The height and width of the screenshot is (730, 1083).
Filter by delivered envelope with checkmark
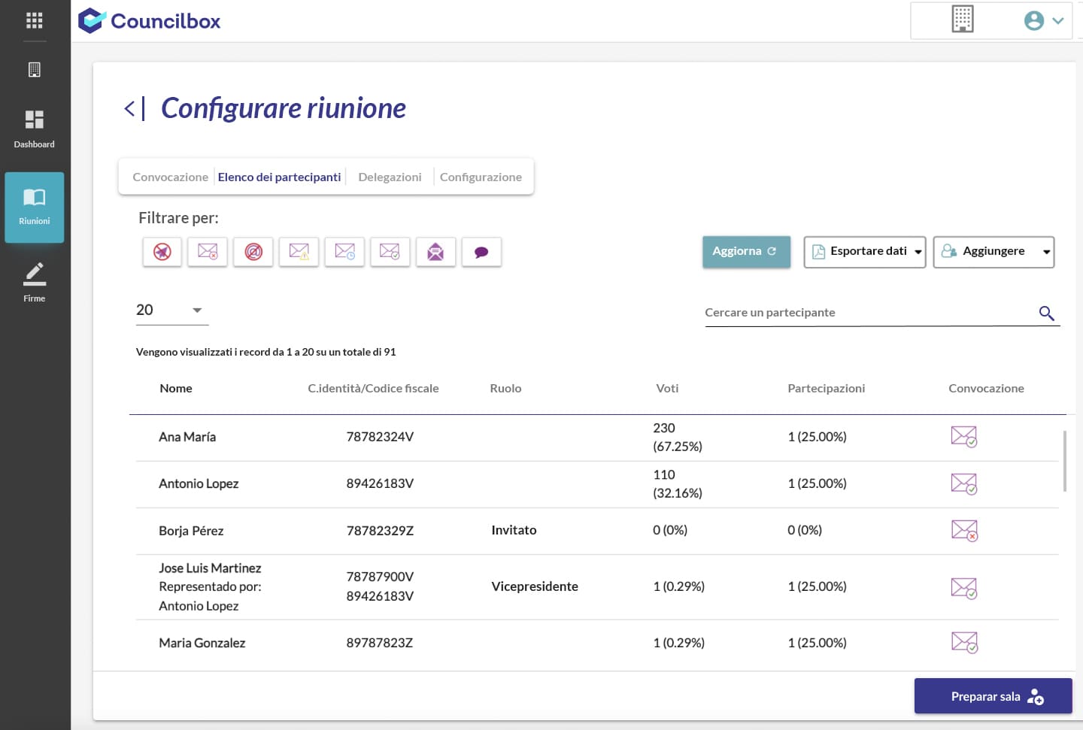(x=390, y=252)
